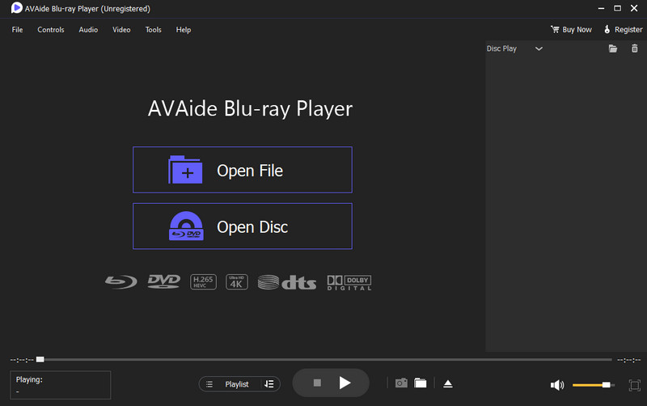Open the Video menu

121,30
